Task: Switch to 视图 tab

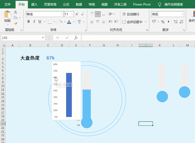Action: (x=104, y=5)
